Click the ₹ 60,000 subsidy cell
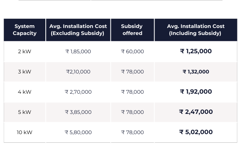Image resolution: width=241 pixels, height=159 pixels. click(x=132, y=51)
